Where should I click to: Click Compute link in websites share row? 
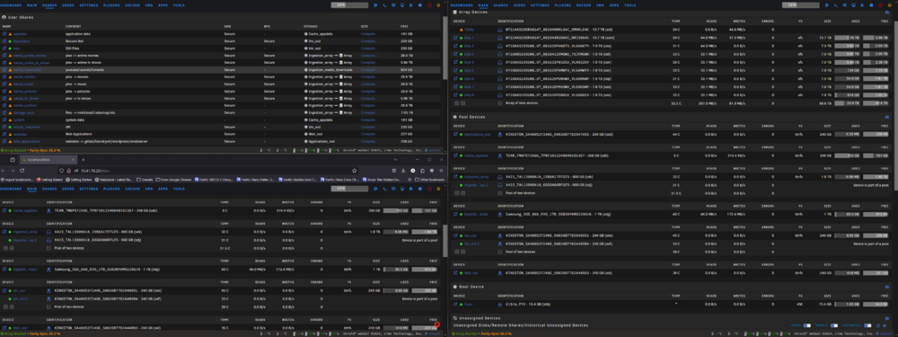pos(369,134)
